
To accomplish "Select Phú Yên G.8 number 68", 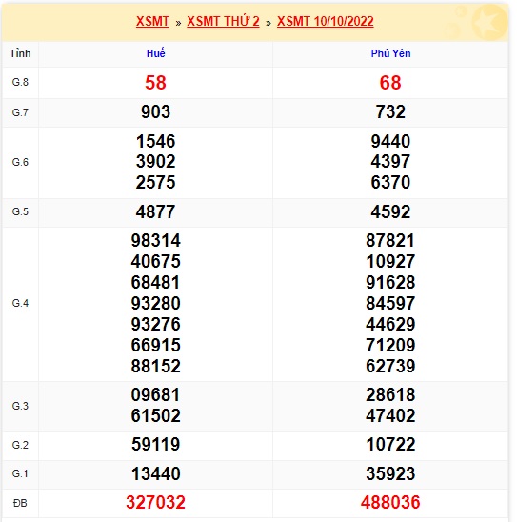I will (x=390, y=83).
